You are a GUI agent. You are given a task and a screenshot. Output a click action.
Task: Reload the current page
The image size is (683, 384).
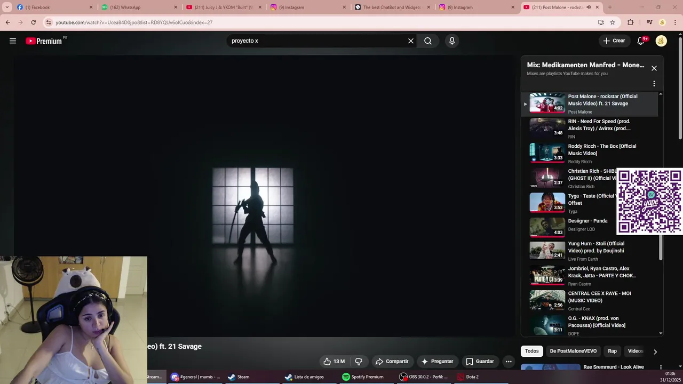pyautogui.click(x=33, y=22)
